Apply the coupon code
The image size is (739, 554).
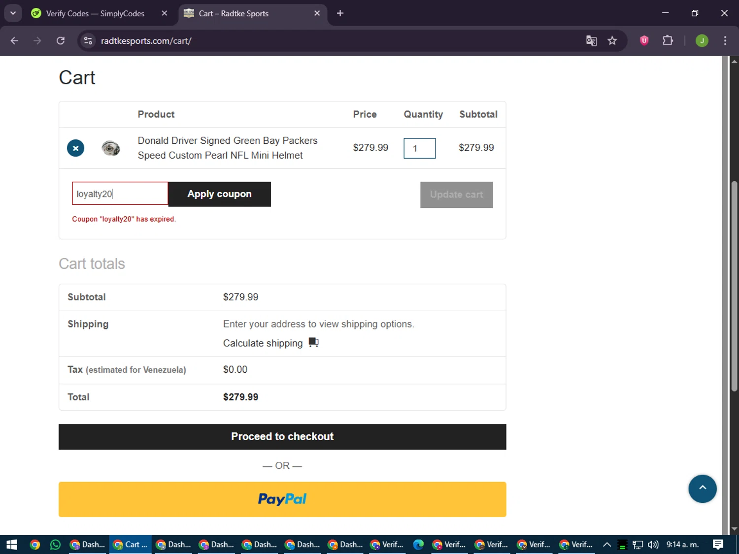pyautogui.click(x=219, y=194)
